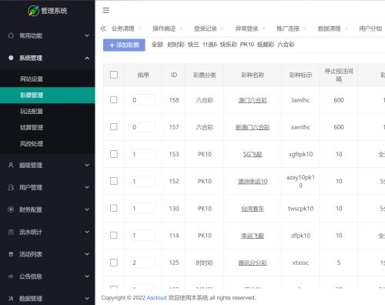Click sort input for ID 125
Screen dimensions: 385x305
(x=143, y=263)
